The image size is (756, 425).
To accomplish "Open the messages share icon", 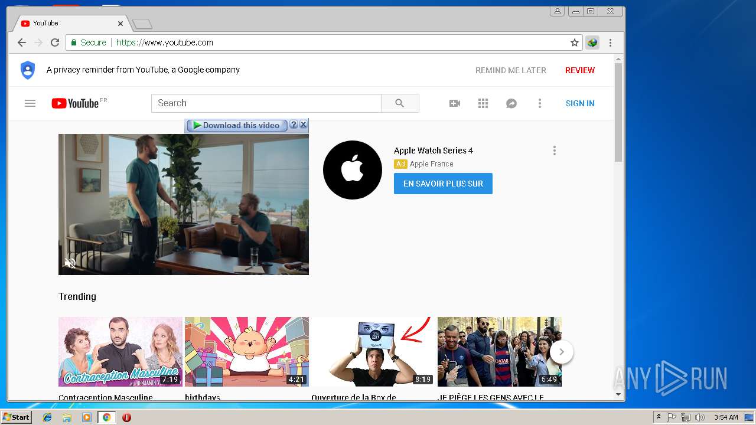I will point(511,103).
